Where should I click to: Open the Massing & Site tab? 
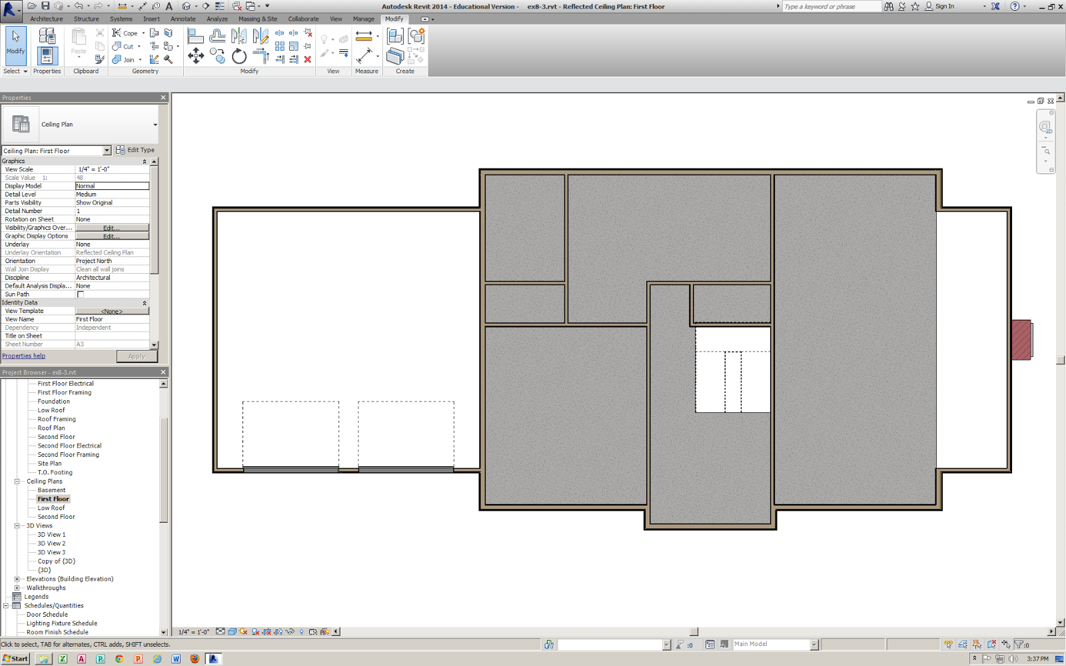coord(258,19)
